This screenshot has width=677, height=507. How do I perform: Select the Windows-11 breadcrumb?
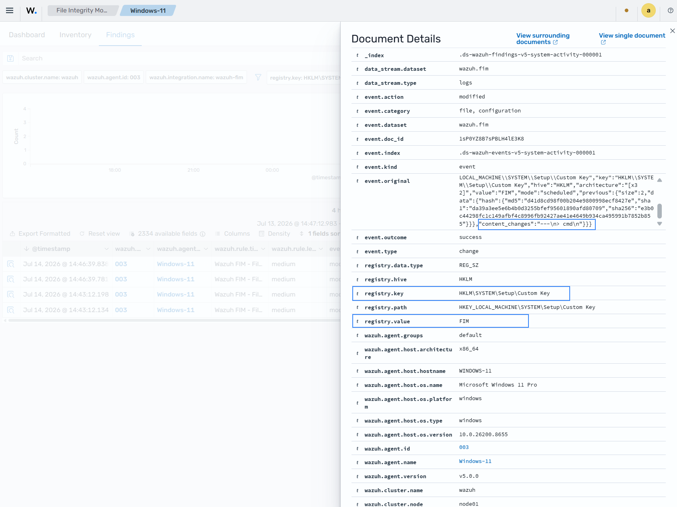[x=148, y=10]
